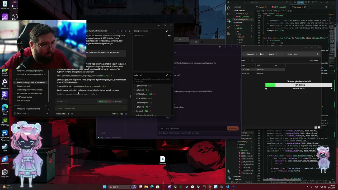Open the Search view in VS Code activity bar
The width and height of the screenshot is (338, 190).
click(229, 14)
